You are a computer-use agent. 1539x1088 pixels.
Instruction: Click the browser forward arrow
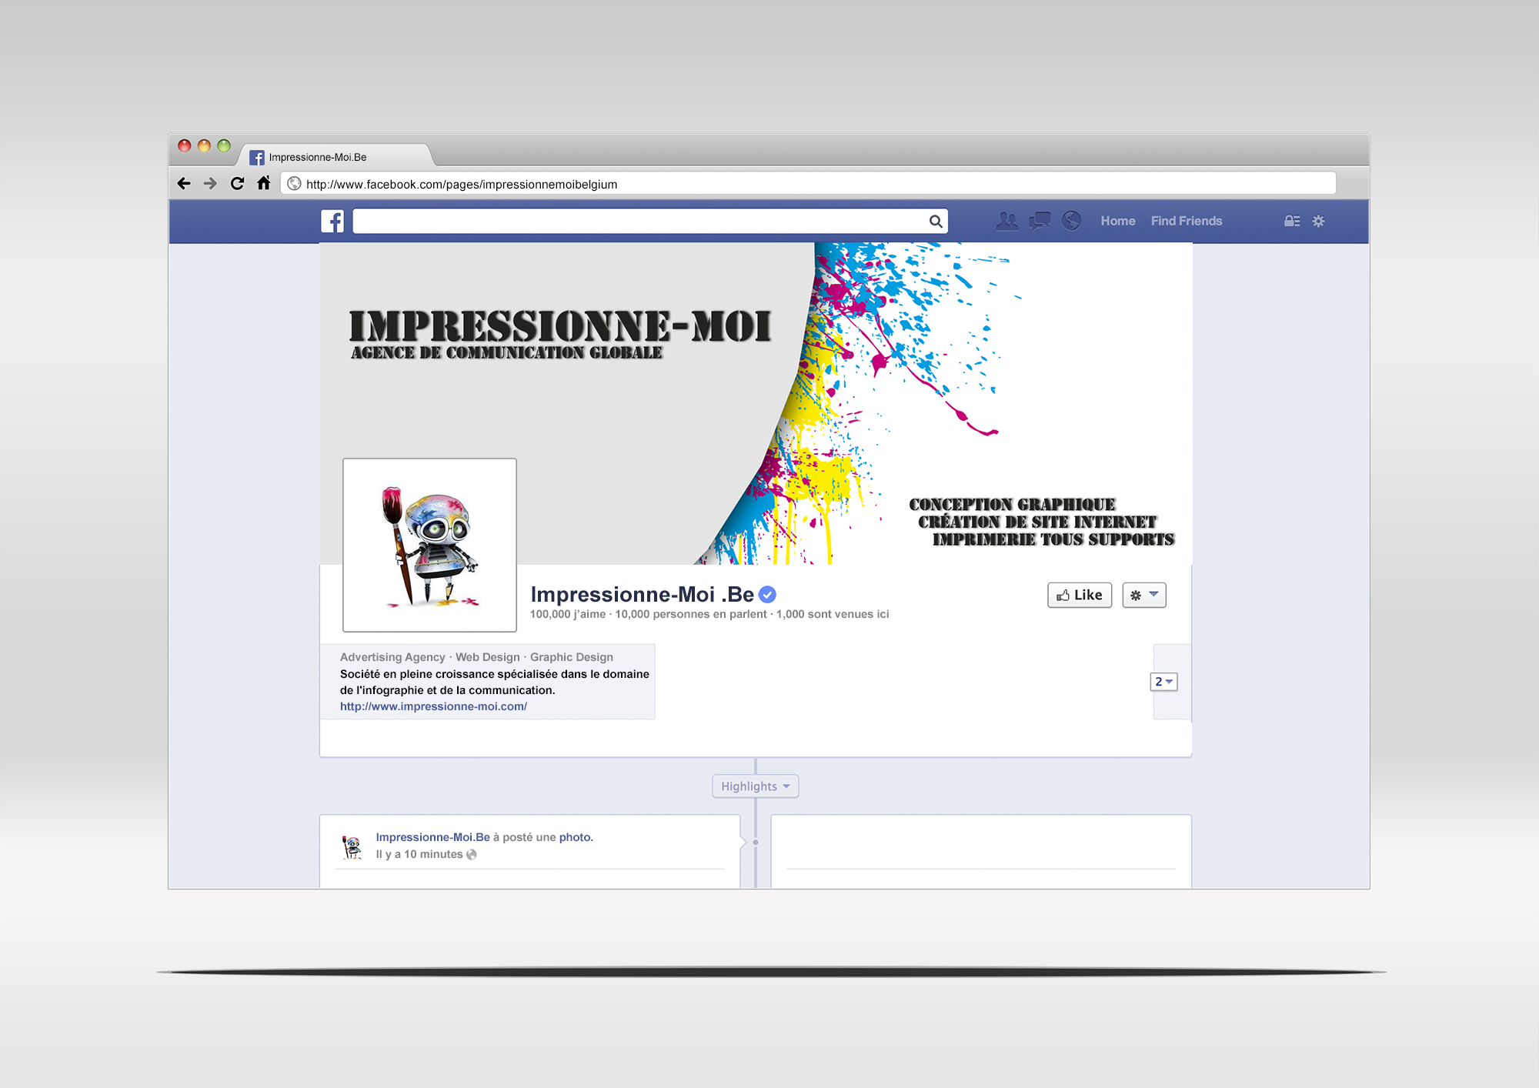[210, 183]
